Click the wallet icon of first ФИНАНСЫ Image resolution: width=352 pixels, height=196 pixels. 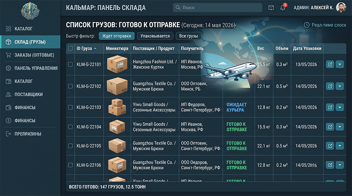[x=8, y=107]
